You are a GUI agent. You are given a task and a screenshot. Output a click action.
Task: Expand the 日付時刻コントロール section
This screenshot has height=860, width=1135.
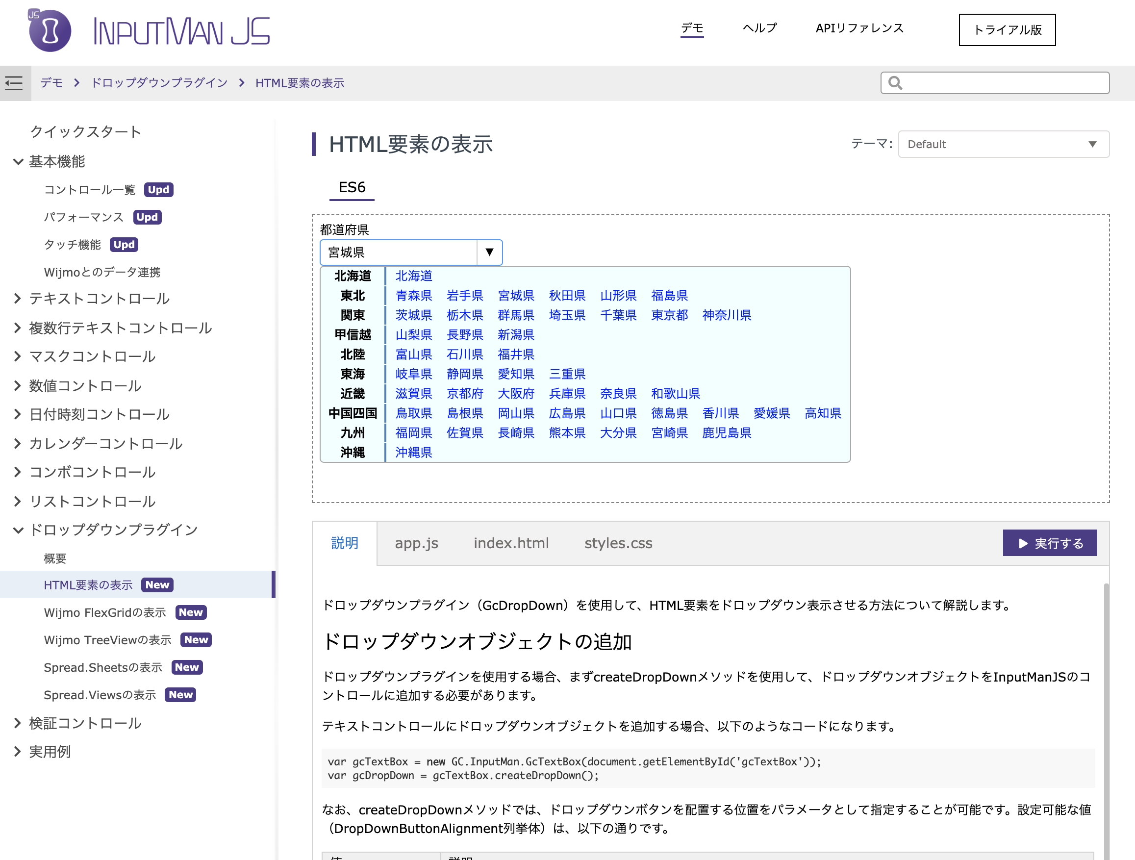tap(18, 414)
